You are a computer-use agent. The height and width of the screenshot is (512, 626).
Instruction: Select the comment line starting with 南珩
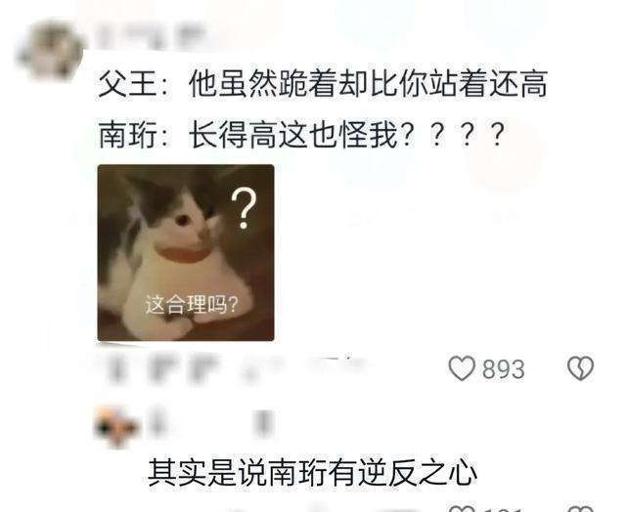[x=302, y=135]
